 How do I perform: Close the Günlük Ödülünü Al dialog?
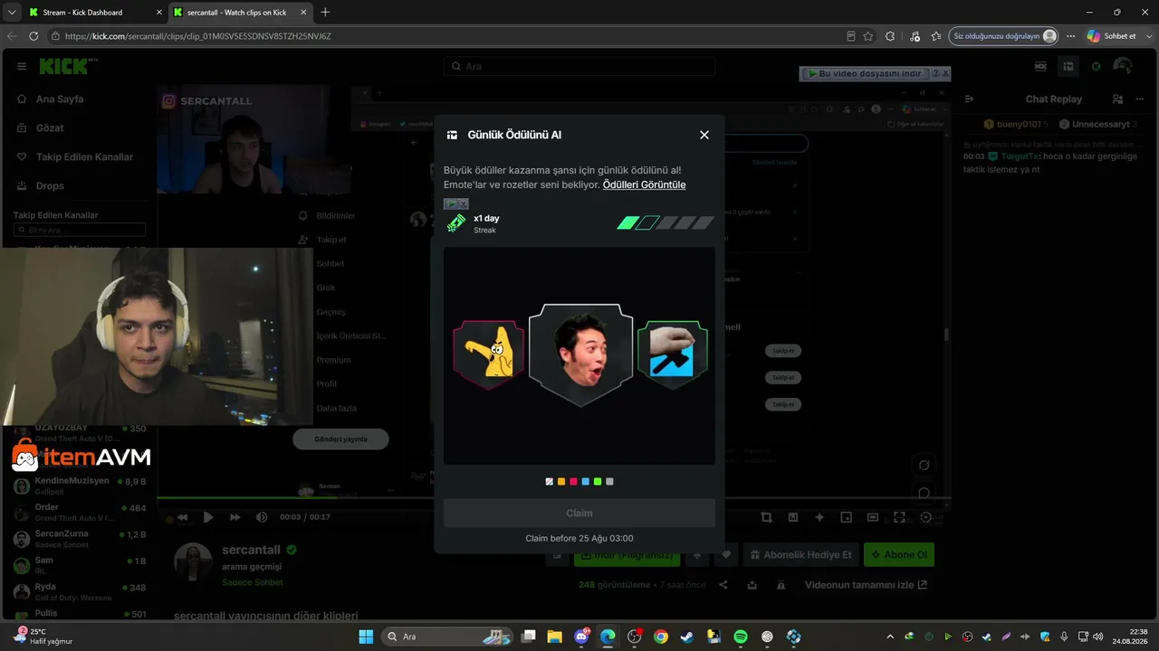point(704,135)
